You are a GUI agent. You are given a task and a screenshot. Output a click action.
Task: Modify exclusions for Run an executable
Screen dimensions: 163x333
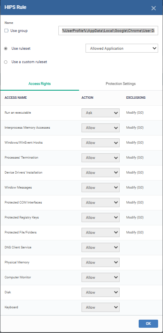135,113
